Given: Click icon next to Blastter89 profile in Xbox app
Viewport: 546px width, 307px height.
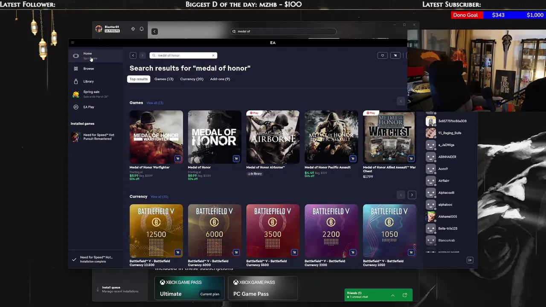Looking at the screenshot, I should [133, 29].
